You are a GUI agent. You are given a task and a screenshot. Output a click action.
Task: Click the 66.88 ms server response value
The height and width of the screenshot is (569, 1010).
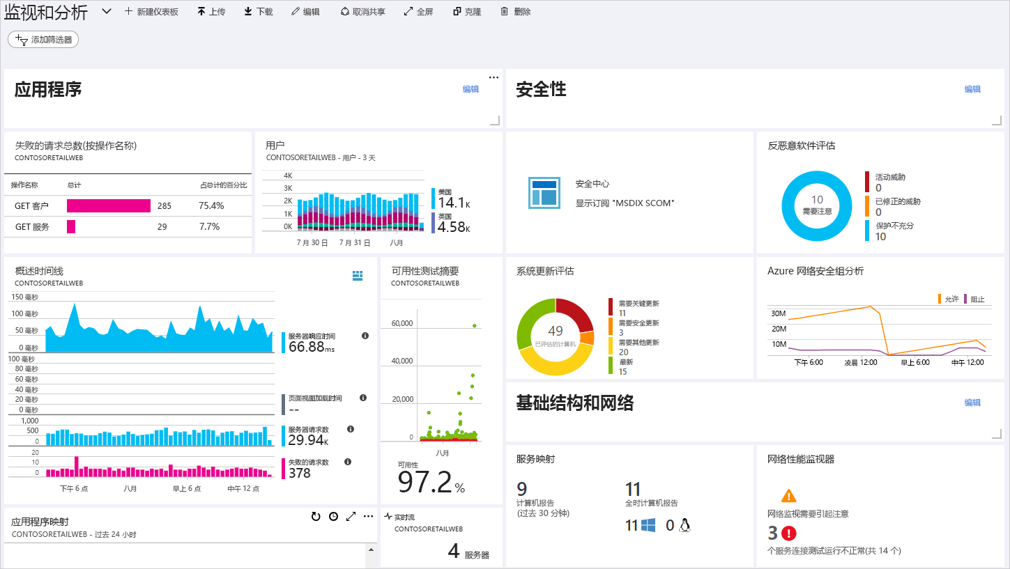coord(312,347)
